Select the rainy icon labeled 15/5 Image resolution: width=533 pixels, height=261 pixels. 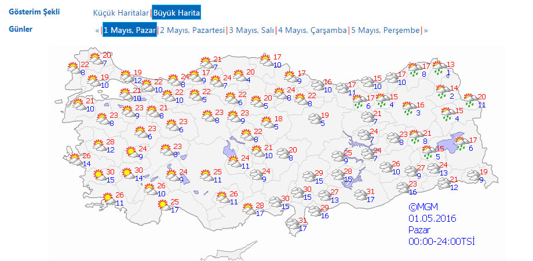tap(429, 152)
